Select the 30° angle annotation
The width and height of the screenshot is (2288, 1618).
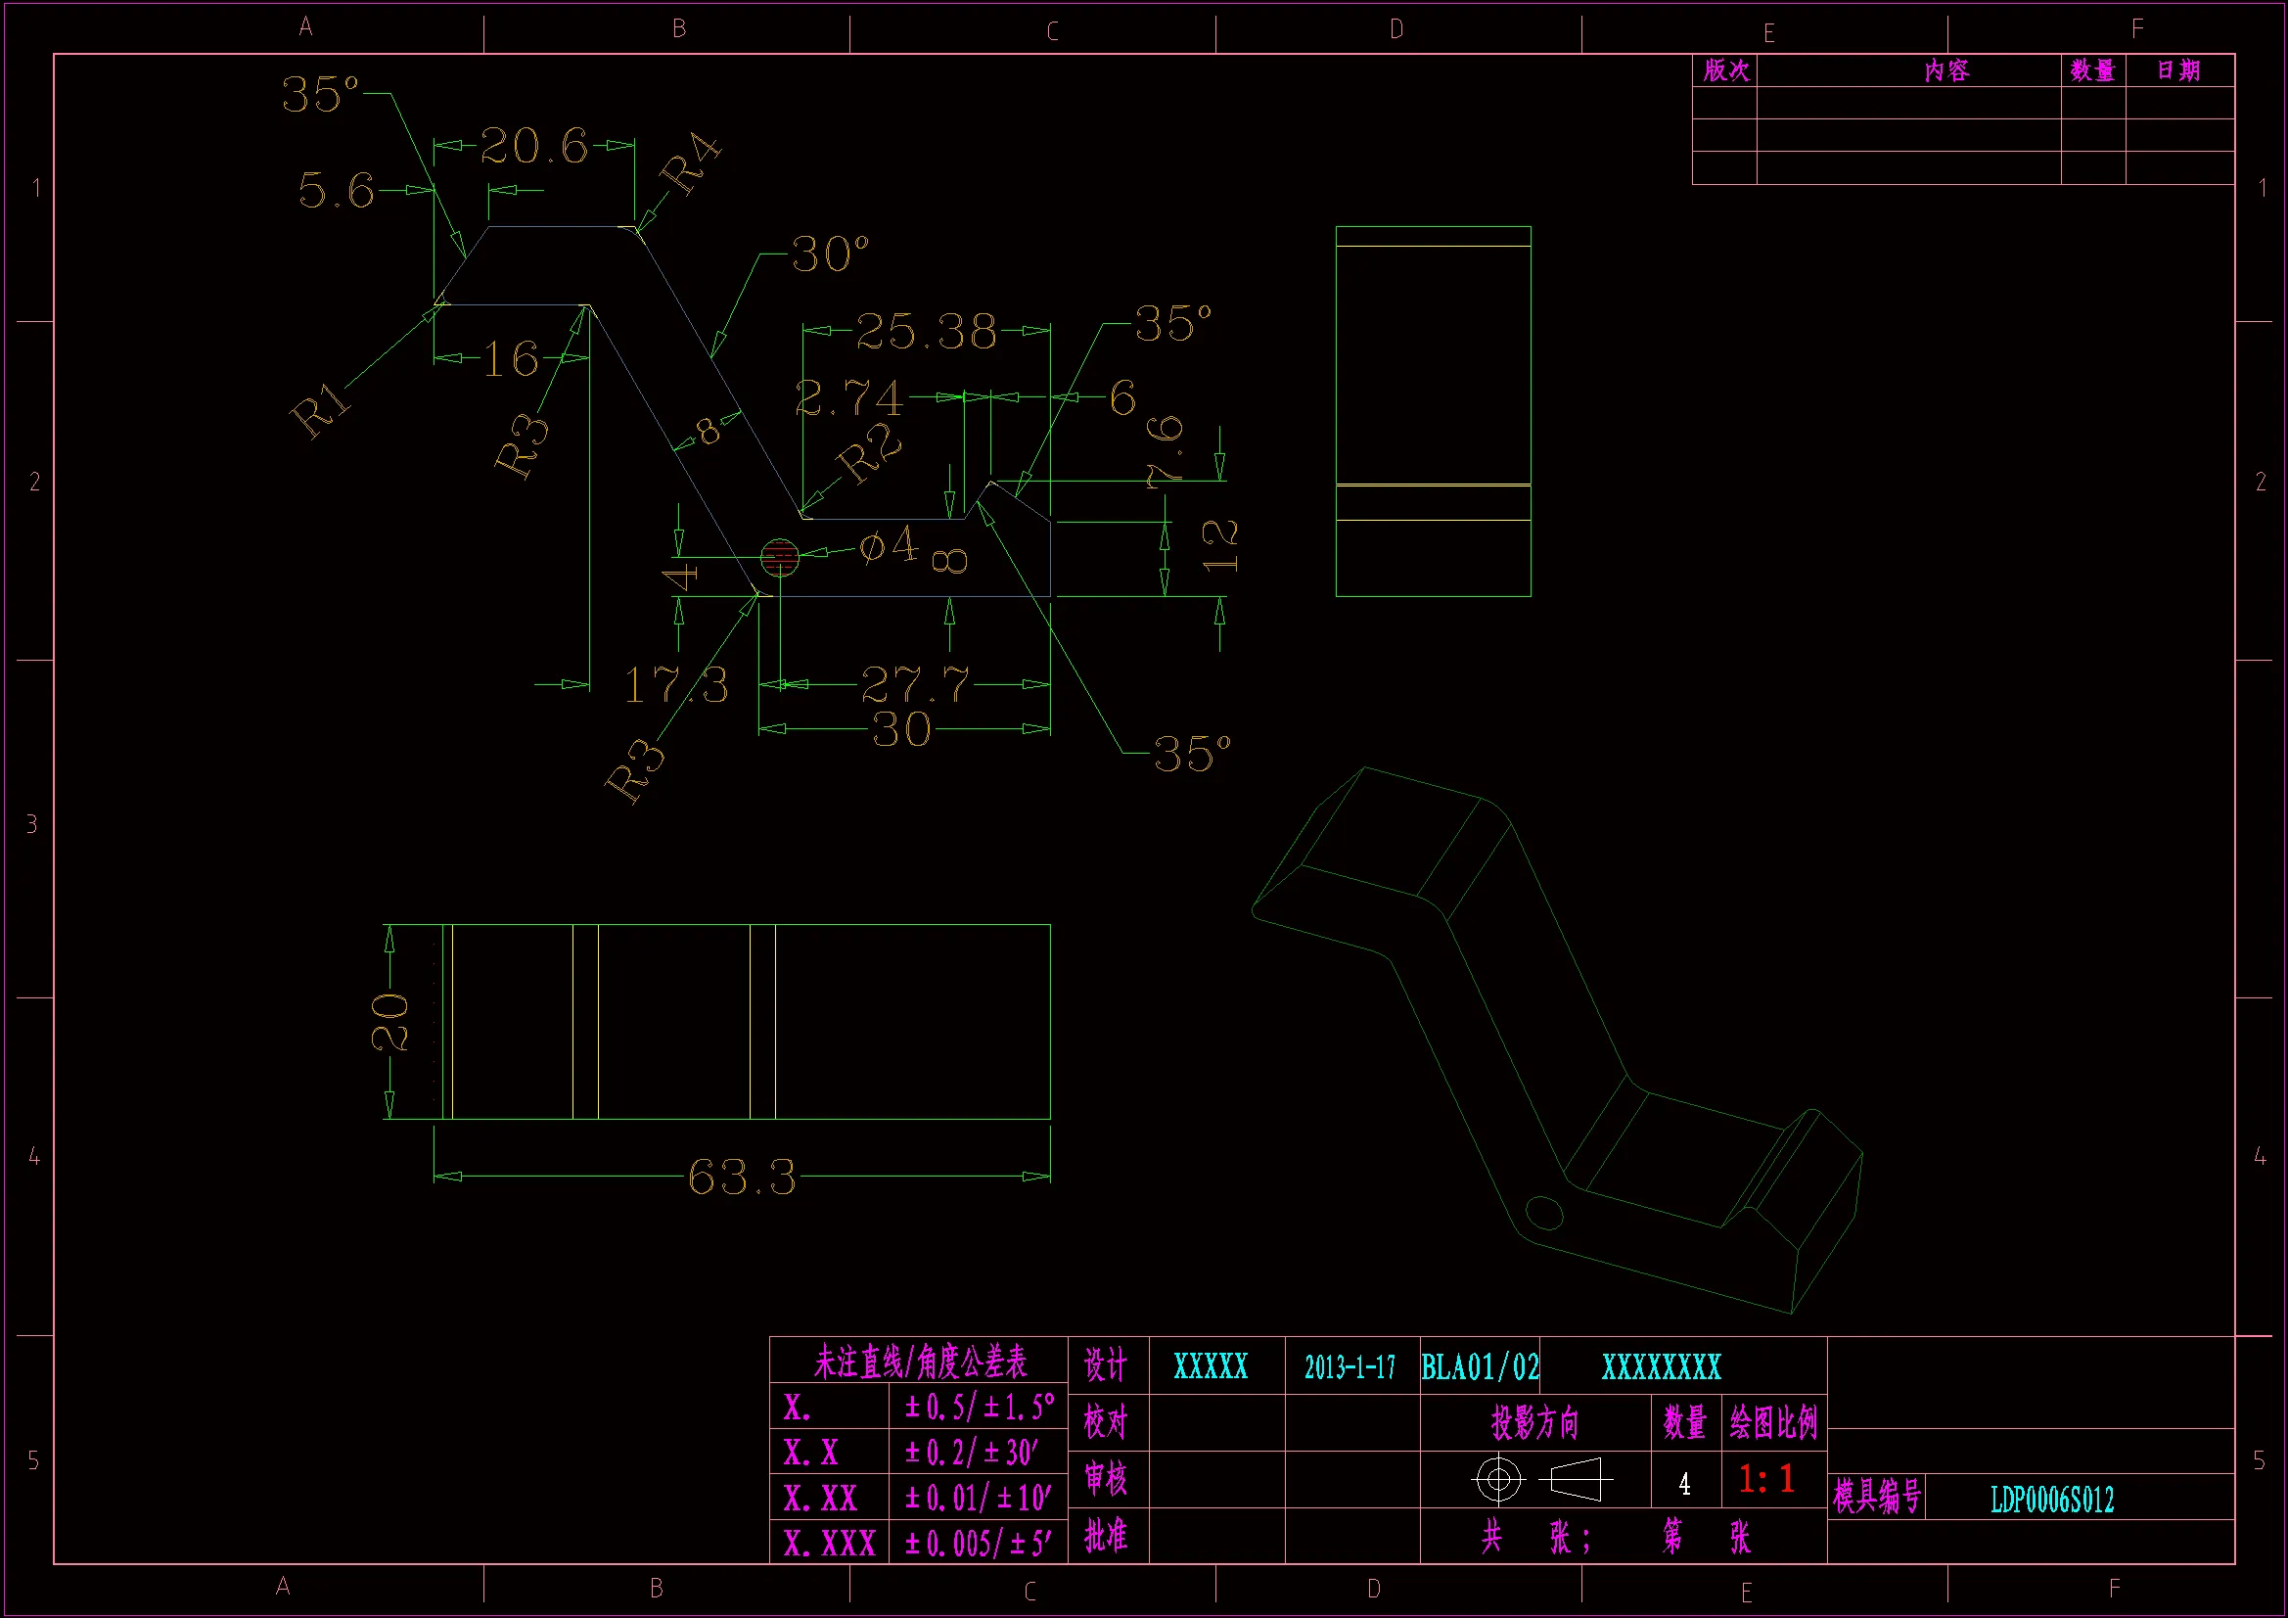(830, 255)
